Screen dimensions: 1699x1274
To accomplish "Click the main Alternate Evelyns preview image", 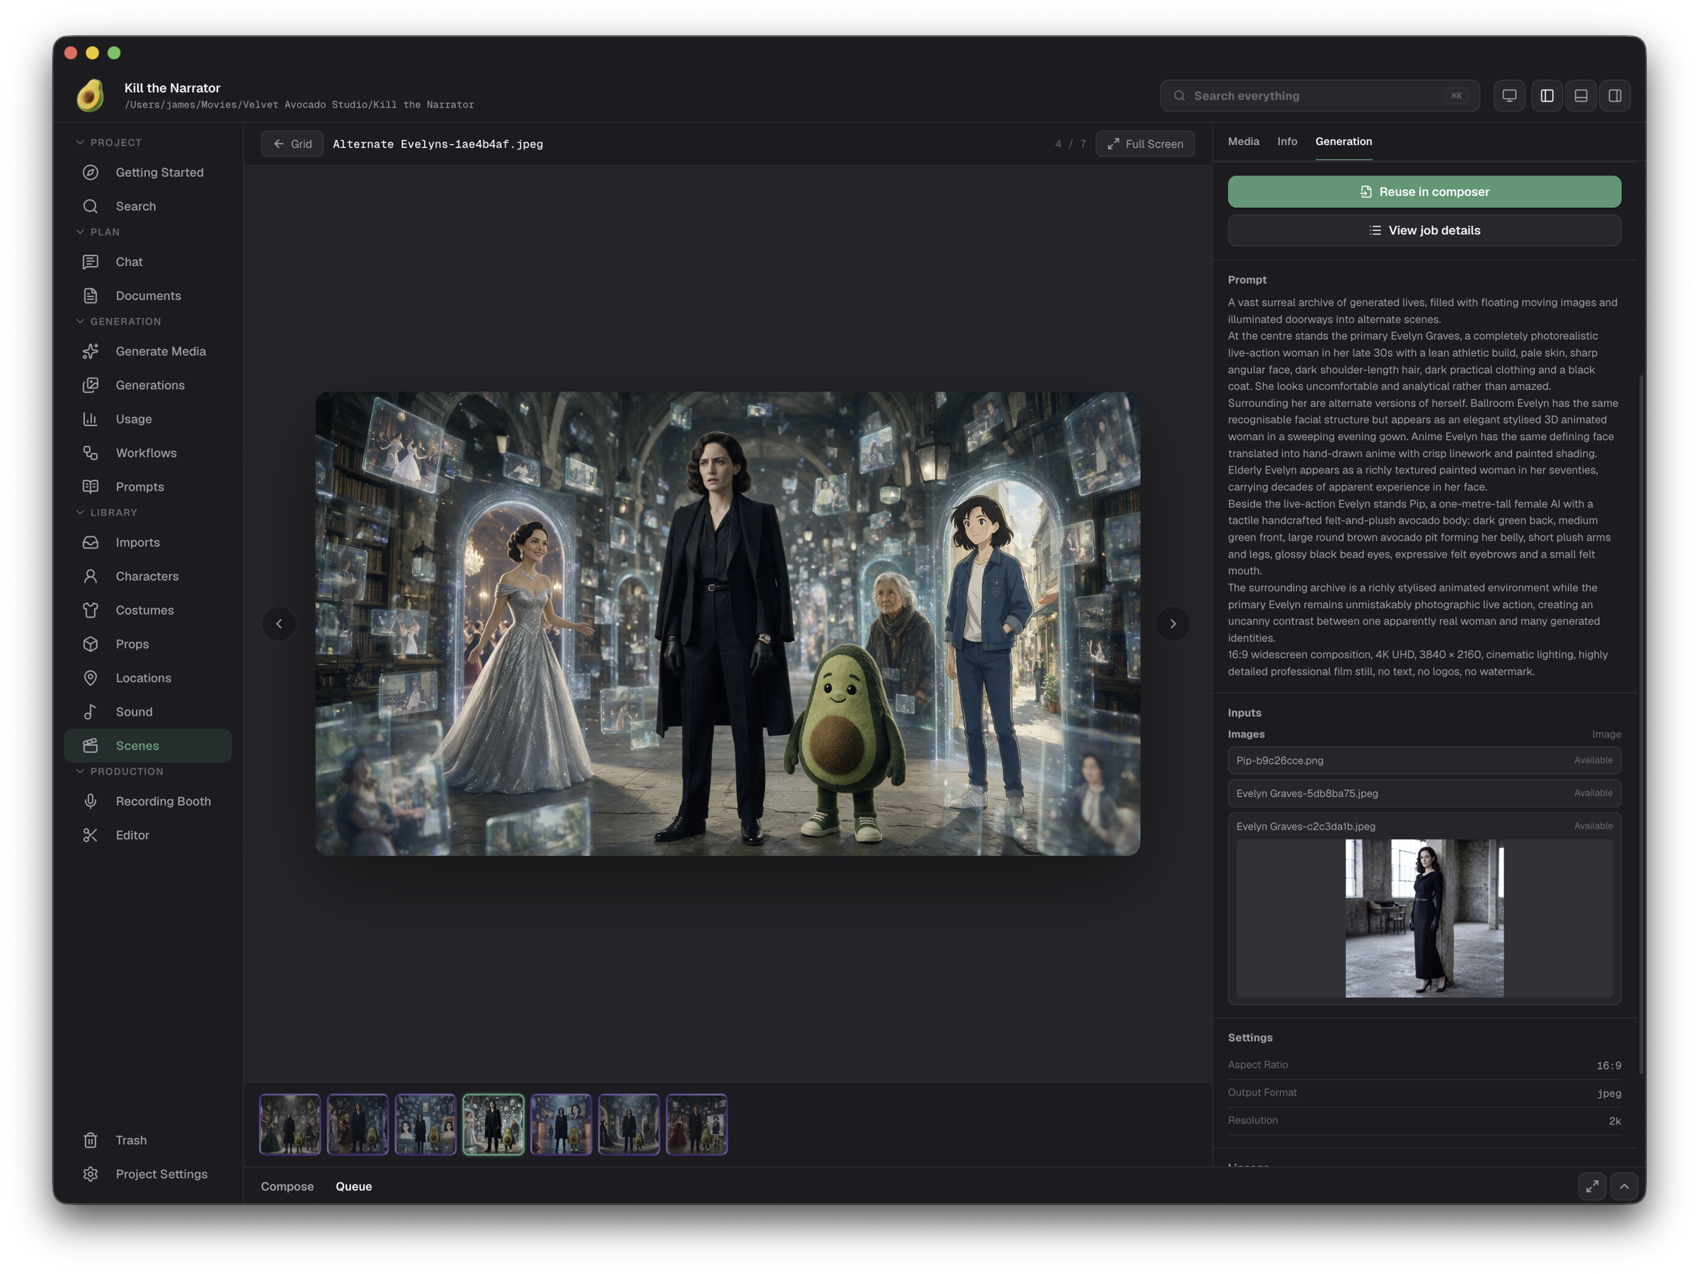I will point(727,624).
